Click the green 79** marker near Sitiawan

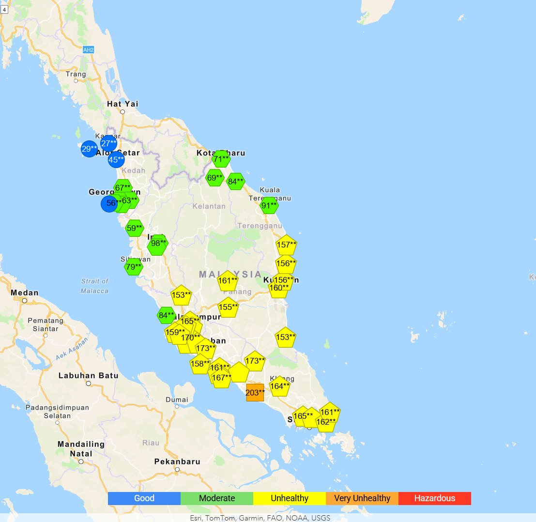pyautogui.click(x=134, y=266)
